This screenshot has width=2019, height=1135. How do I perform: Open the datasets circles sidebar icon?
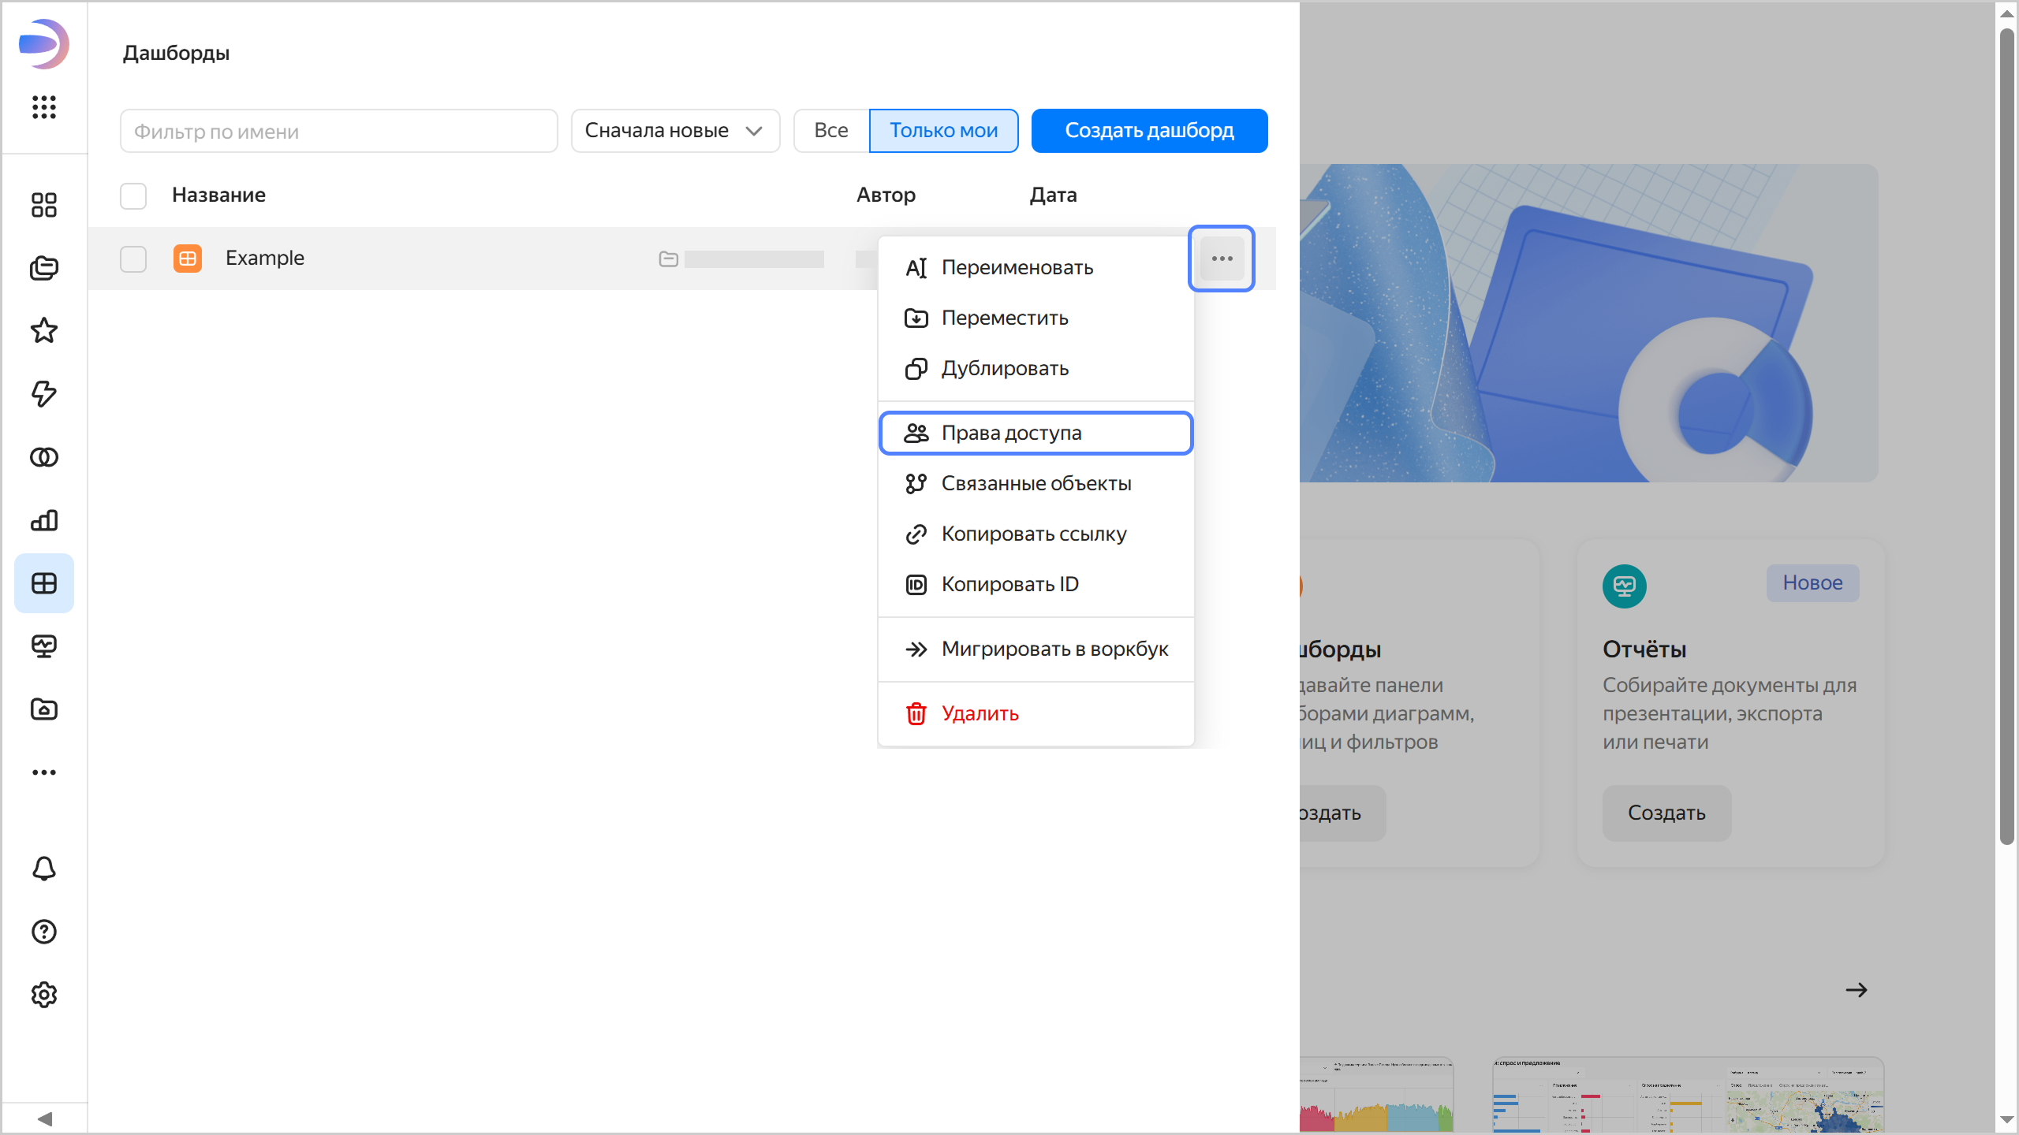point(44,457)
